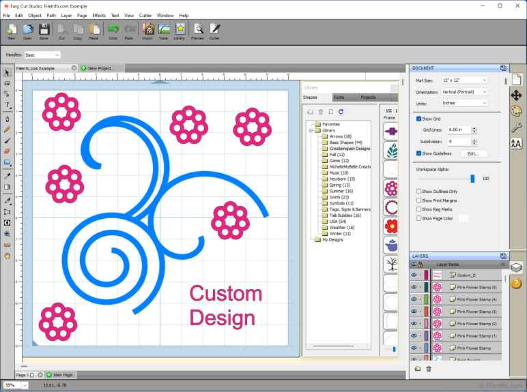Screen dimensions: 527x392
Task: Click the Cutter toolbar icon
Action: tap(214, 31)
